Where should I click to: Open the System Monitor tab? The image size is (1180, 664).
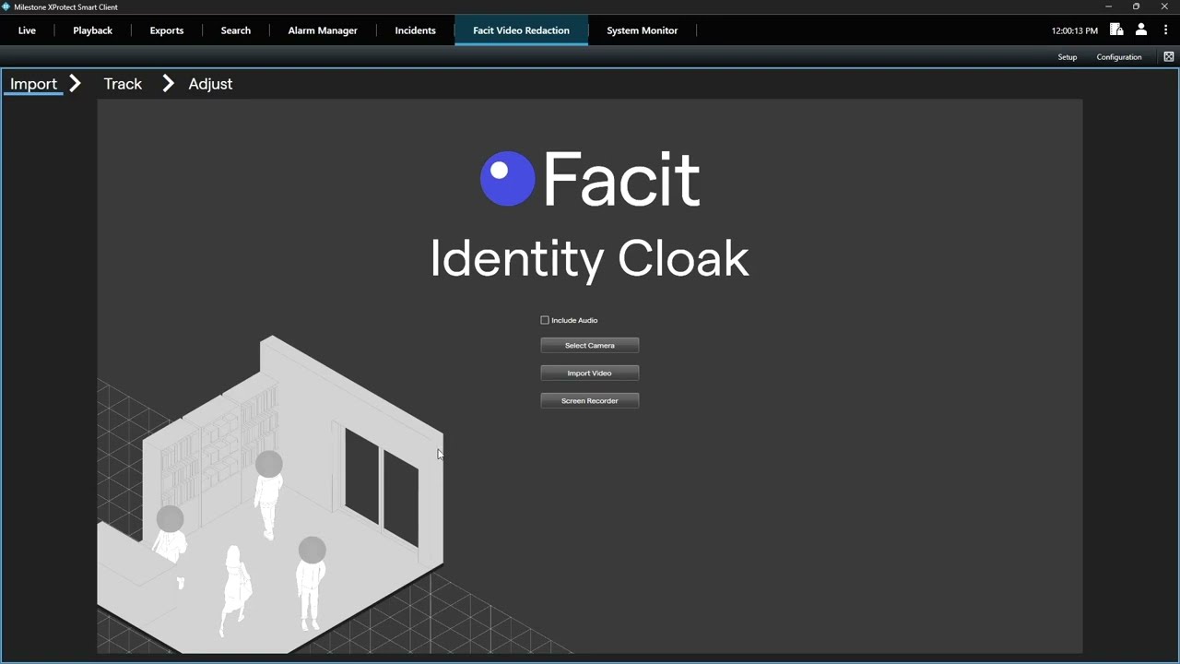(x=643, y=30)
